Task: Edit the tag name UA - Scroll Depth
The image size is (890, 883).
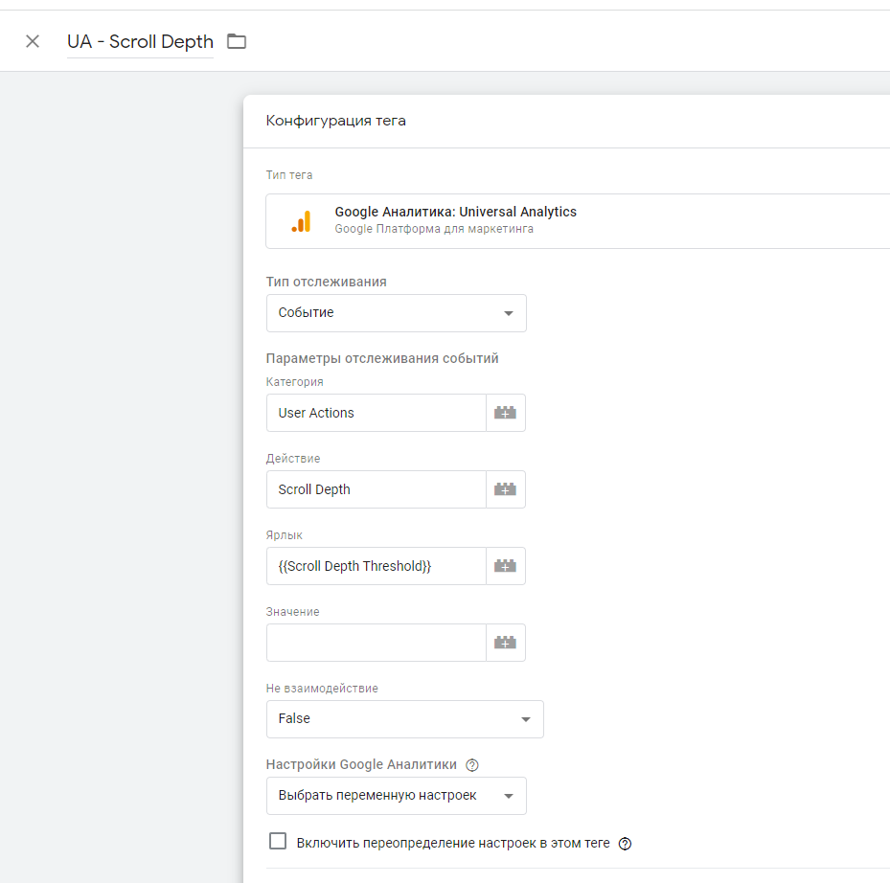Action: coord(140,42)
